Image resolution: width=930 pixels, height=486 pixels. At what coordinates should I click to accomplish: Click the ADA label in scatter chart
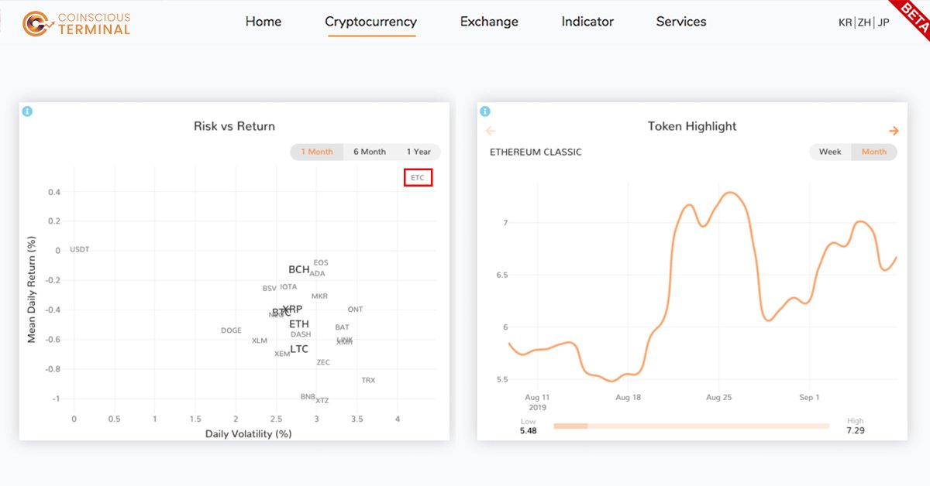[318, 273]
